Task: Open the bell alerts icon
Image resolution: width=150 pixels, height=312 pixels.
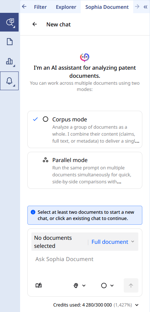Action: pyautogui.click(x=9, y=81)
